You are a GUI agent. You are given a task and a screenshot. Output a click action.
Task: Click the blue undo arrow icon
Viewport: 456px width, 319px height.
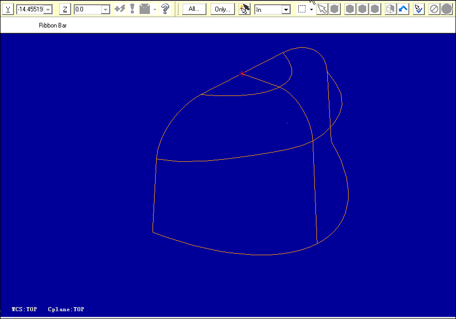coord(404,8)
